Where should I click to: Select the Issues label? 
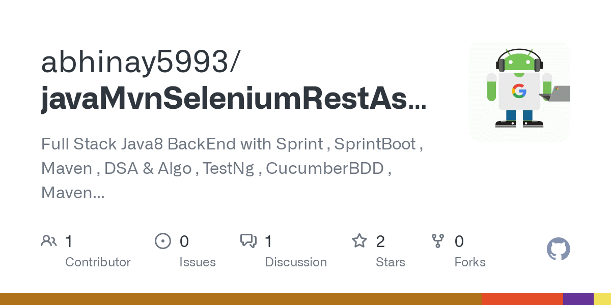point(198,262)
